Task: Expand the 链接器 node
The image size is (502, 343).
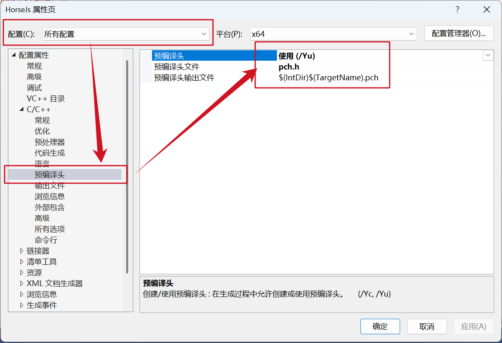Action: click(22, 251)
